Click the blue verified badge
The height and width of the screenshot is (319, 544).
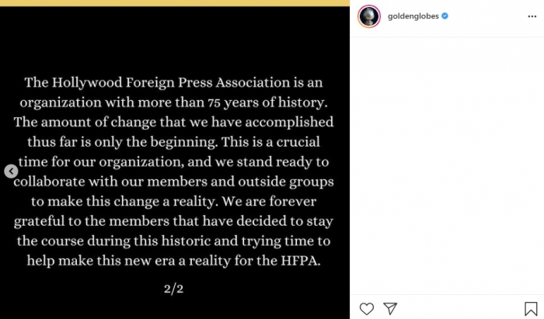point(444,16)
